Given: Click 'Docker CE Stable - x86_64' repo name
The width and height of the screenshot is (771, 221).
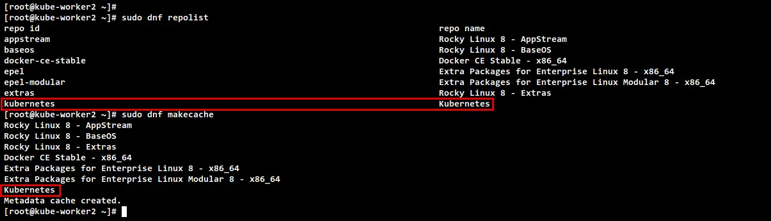Looking at the screenshot, I should point(503,61).
